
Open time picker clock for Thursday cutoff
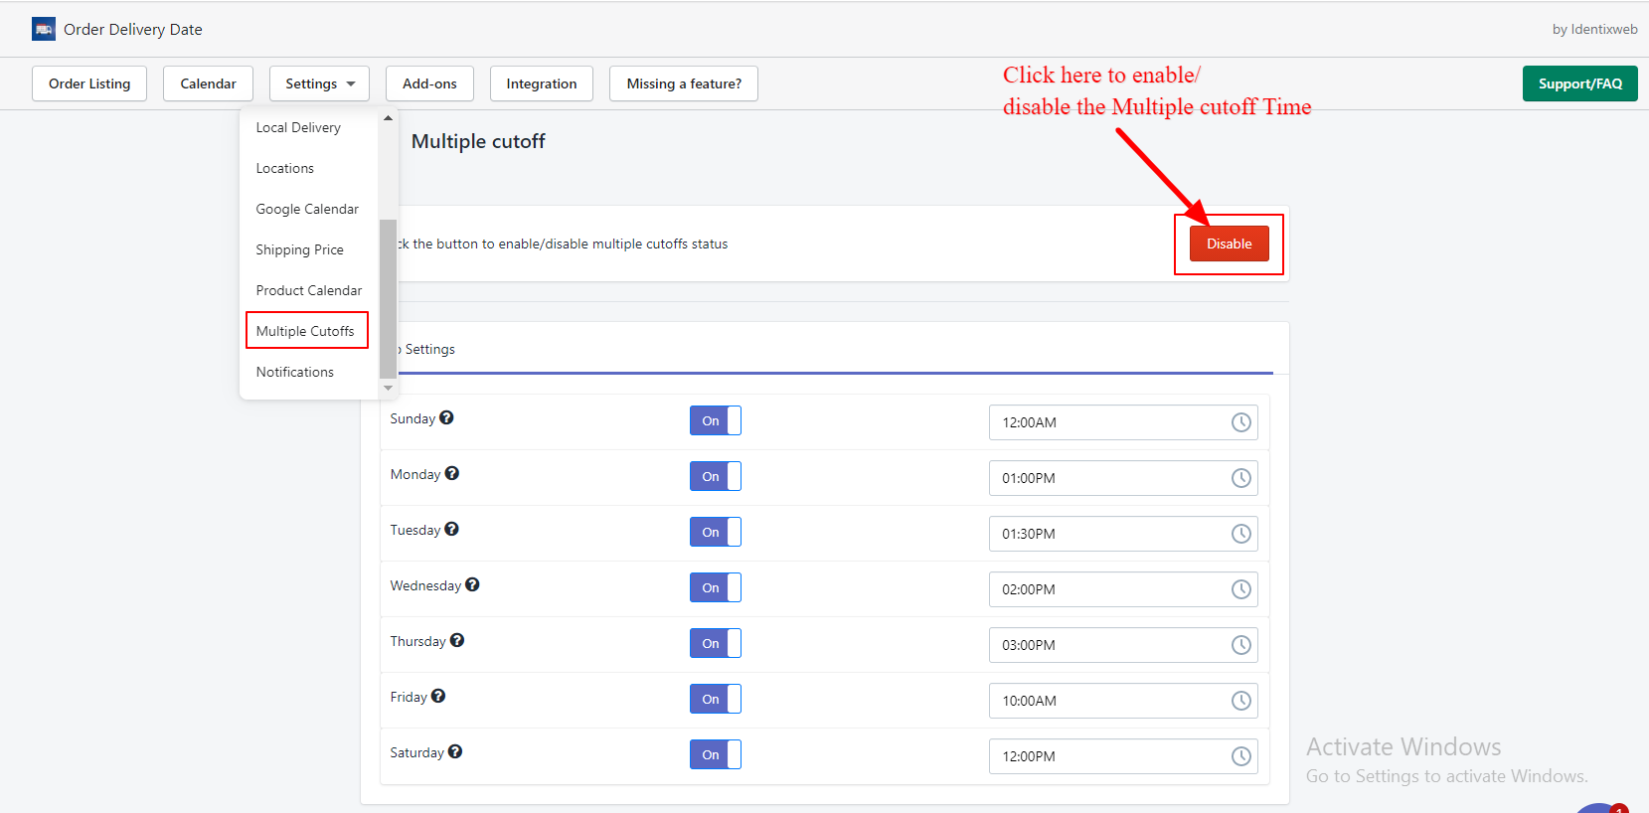point(1241,645)
